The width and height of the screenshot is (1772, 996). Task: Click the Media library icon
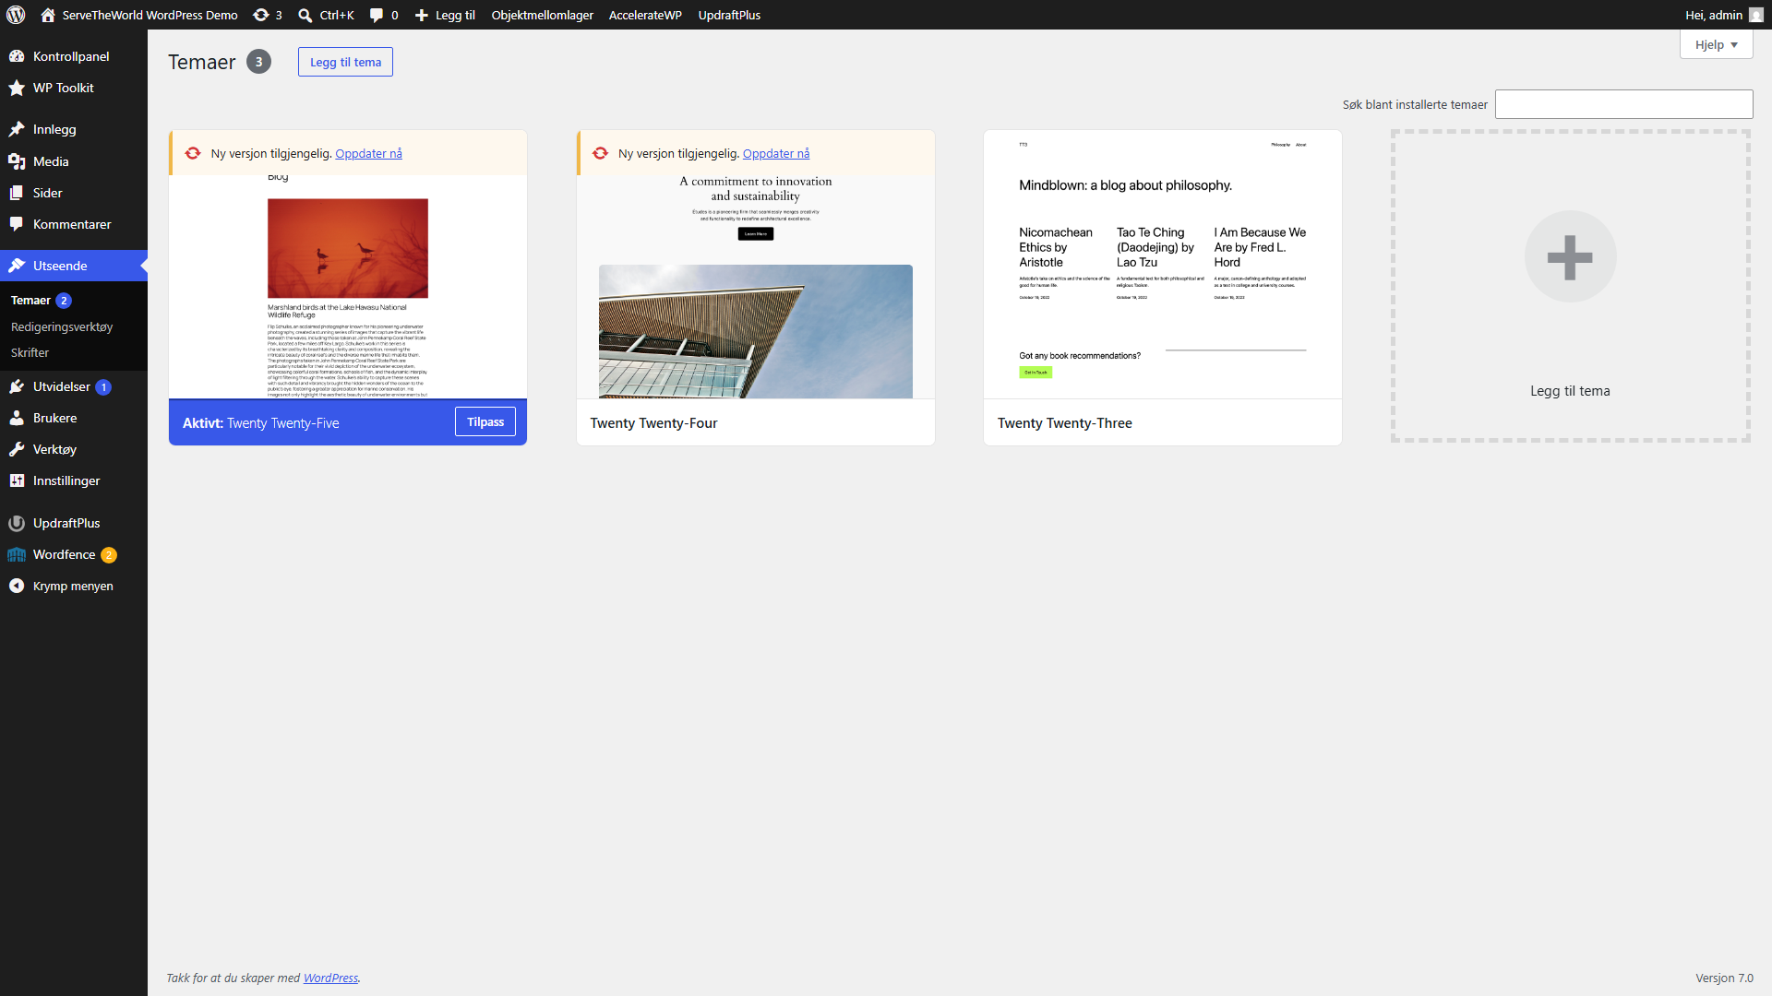17,161
